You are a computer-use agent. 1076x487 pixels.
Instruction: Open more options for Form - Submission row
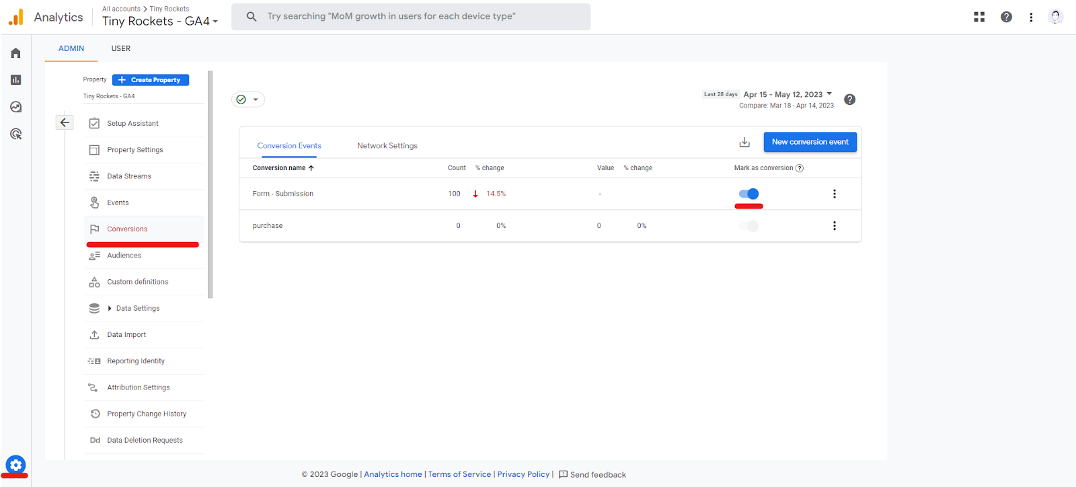pyautogui.click(x=835, y=194)
